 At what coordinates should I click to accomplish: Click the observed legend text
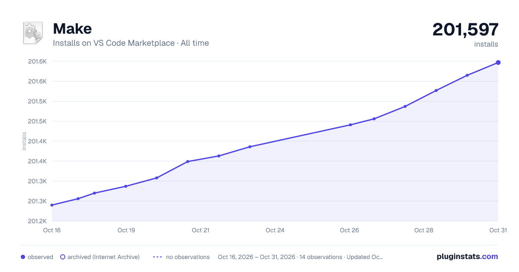point(40,257)
